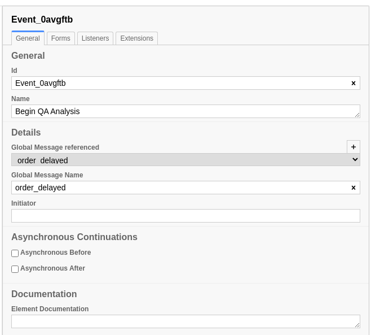The height and width of the screenshot is (335, 371).
Task: Clear the Global Message Name field with its X
Action: [x=354, y=188]
